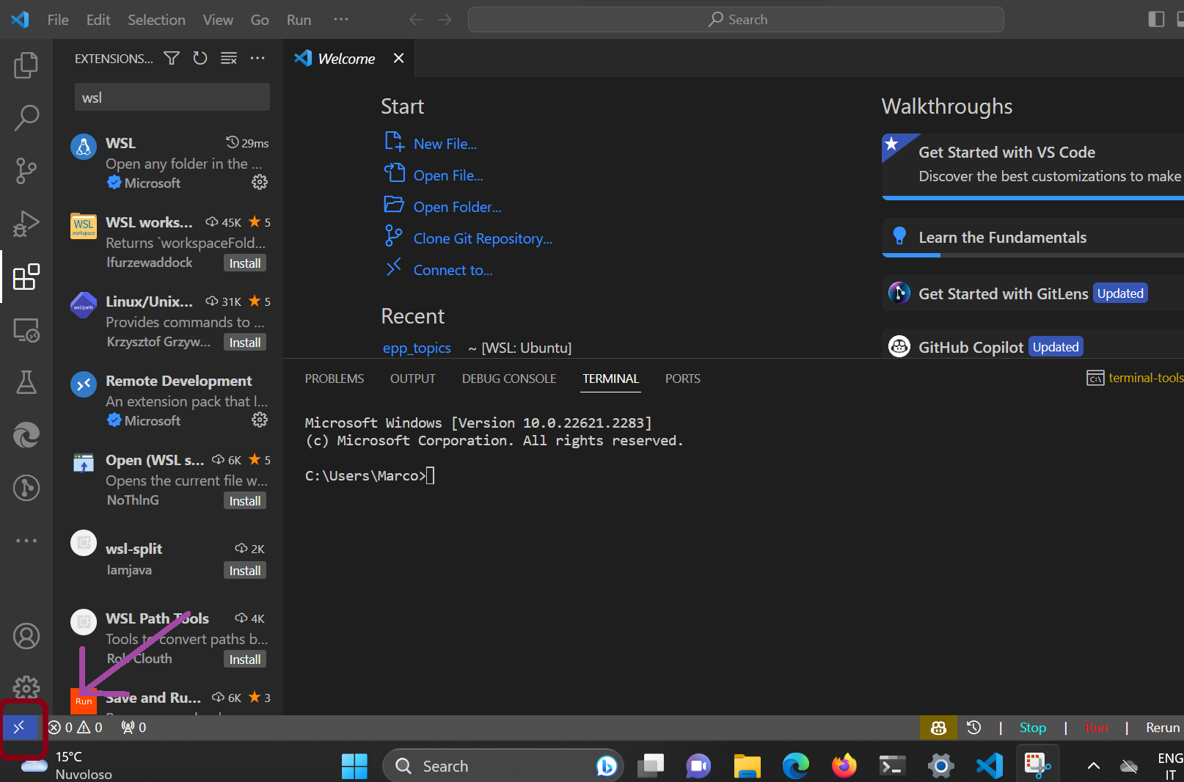The image size is (1184, 782).
Task: Click the history clock icon in status bar
Action: tap(973, 727)
